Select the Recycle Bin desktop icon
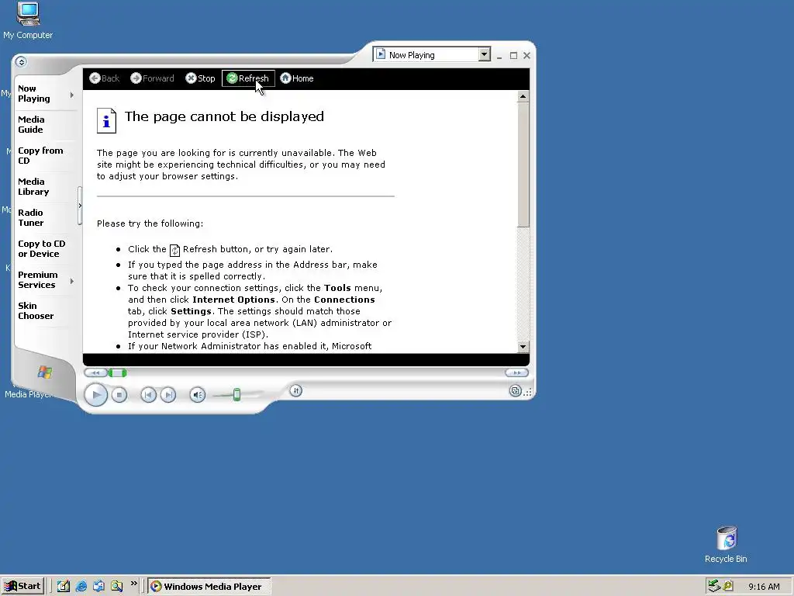 pyautogui.click(x=726, y=545)
